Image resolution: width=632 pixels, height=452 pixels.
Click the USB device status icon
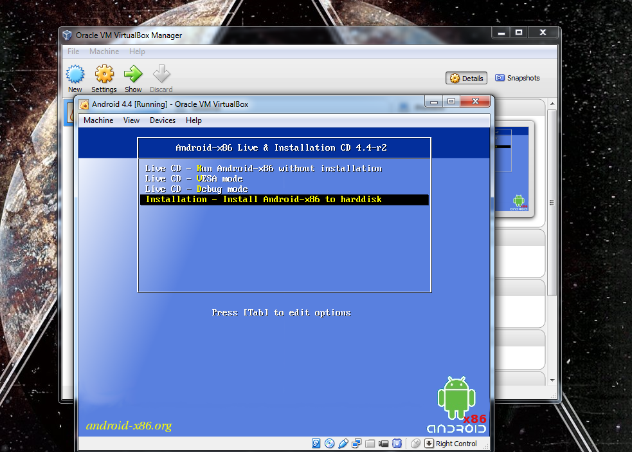click(343, 444)
